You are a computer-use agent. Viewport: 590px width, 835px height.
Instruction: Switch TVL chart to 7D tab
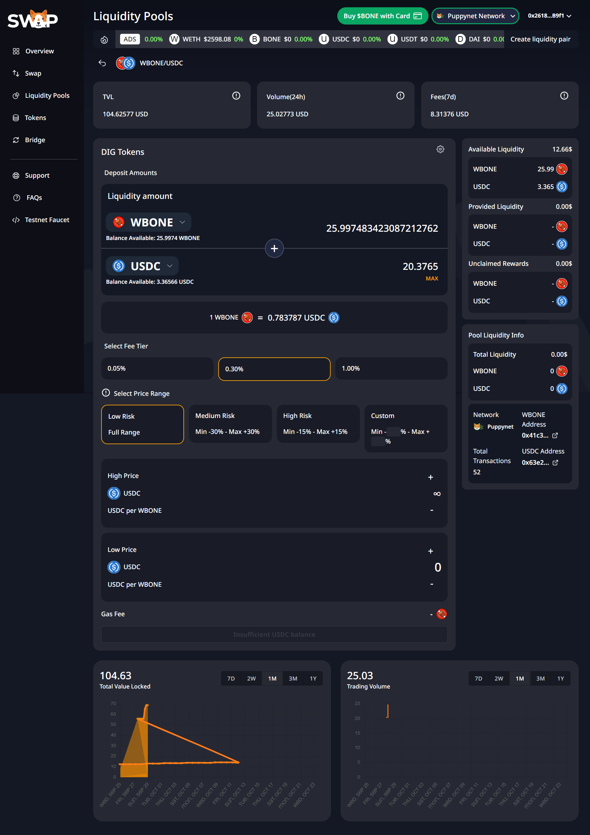[x=231, y=679]
